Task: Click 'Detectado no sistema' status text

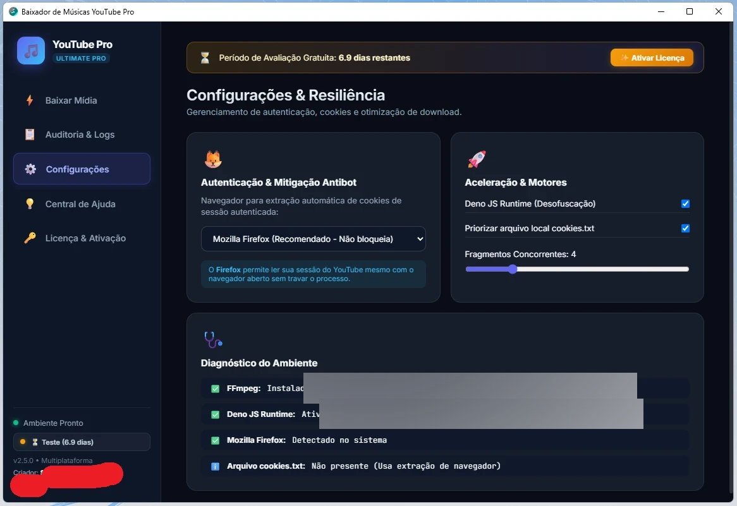Action: (339, 440)
